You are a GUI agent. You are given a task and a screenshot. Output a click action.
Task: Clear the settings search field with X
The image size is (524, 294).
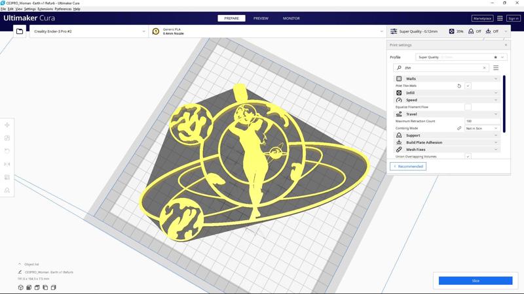click(x=484, y=68)
